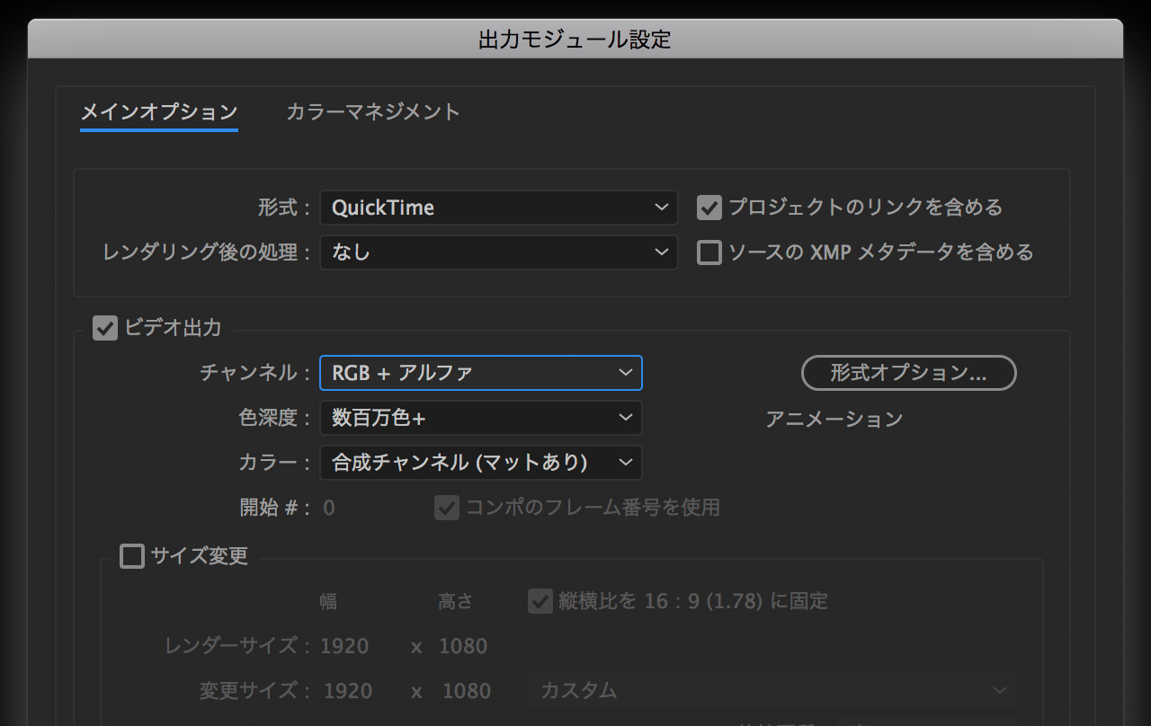Image resolution: width=1151 pixels, height=726 pixels.
Task: Click the 高さ column heading
Action: [x=456, y=601]
